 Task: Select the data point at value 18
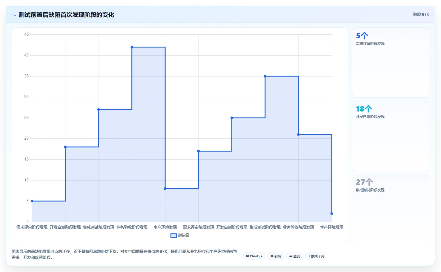pos(65,147)
